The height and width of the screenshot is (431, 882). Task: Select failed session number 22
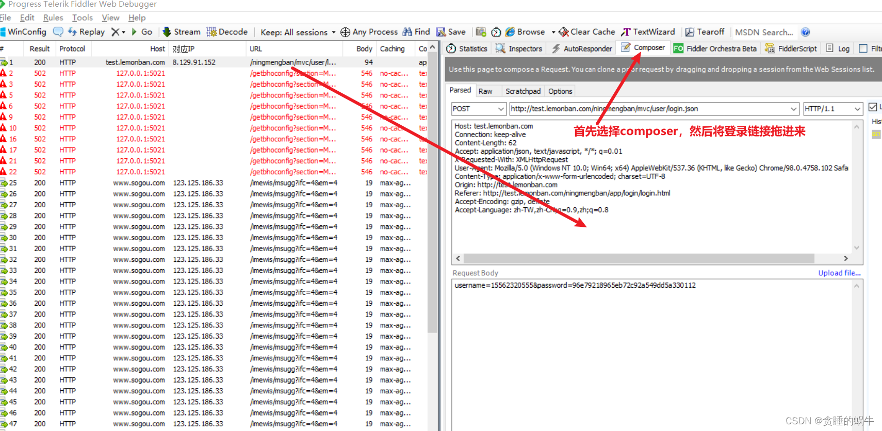(214, 172)
